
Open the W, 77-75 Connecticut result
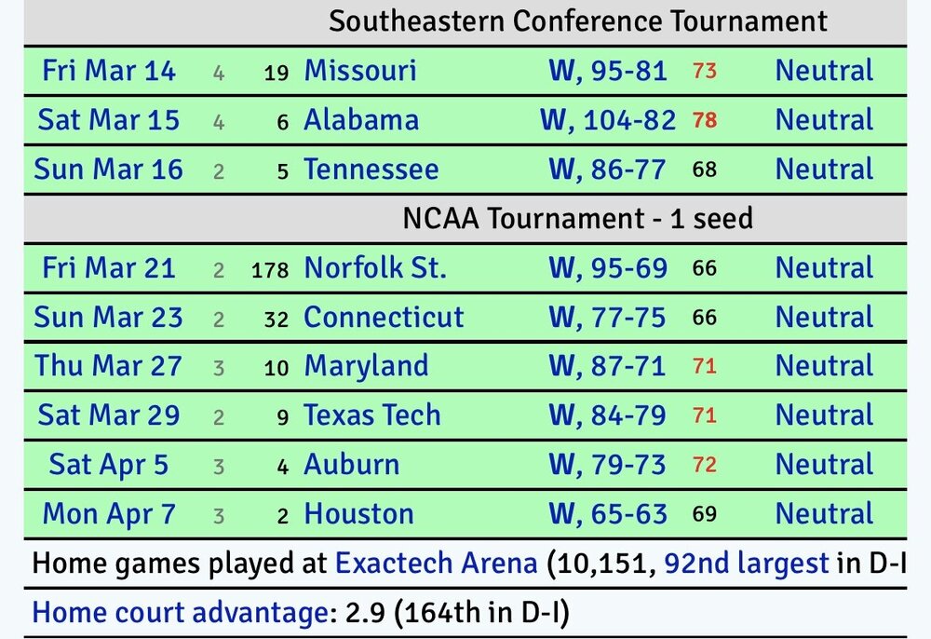pos(607,318)
